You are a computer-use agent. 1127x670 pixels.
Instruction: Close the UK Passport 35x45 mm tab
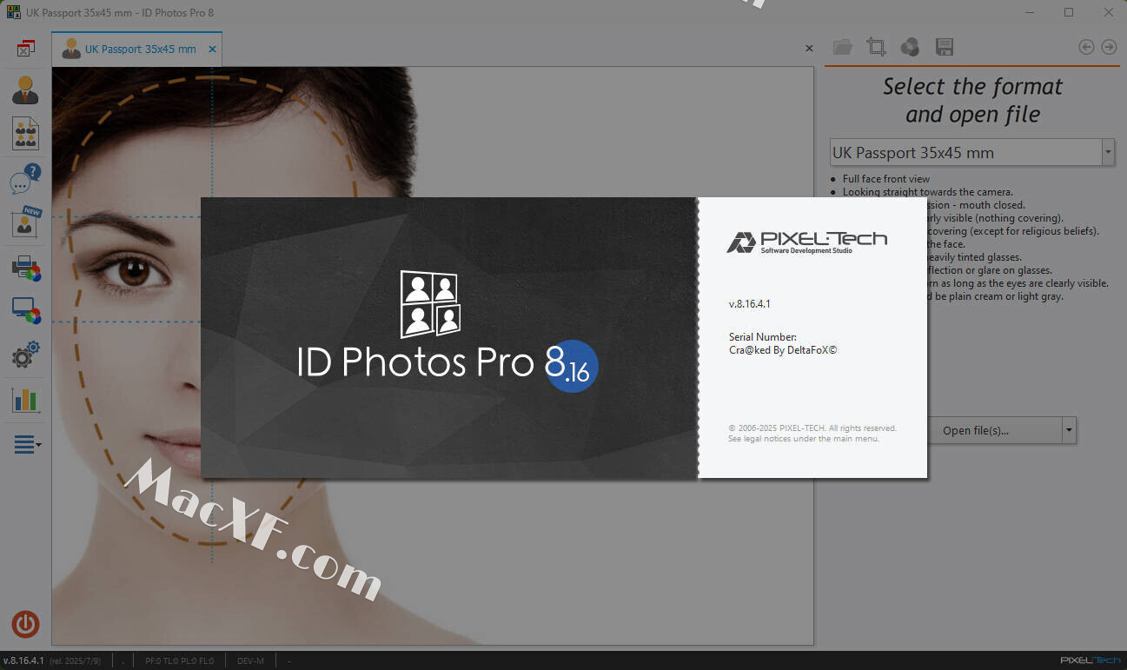point(212,50)
